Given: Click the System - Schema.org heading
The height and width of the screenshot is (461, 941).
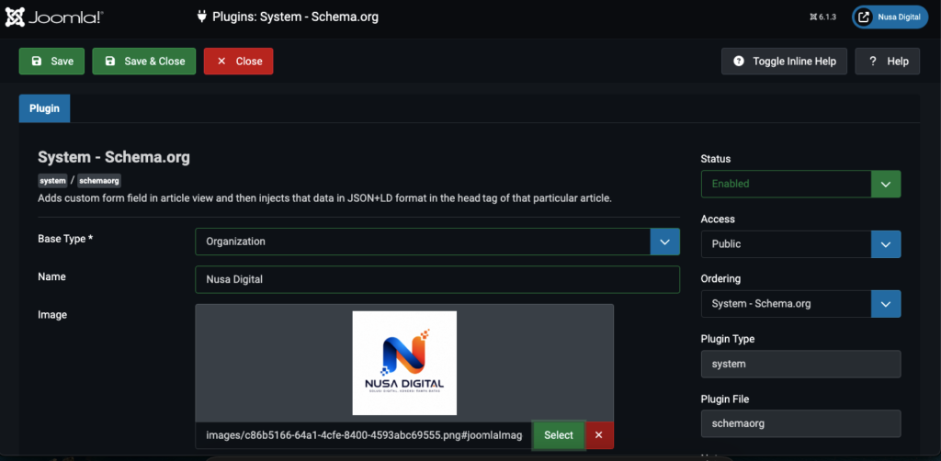Looking at the screenshot, I should pos(114,157).
